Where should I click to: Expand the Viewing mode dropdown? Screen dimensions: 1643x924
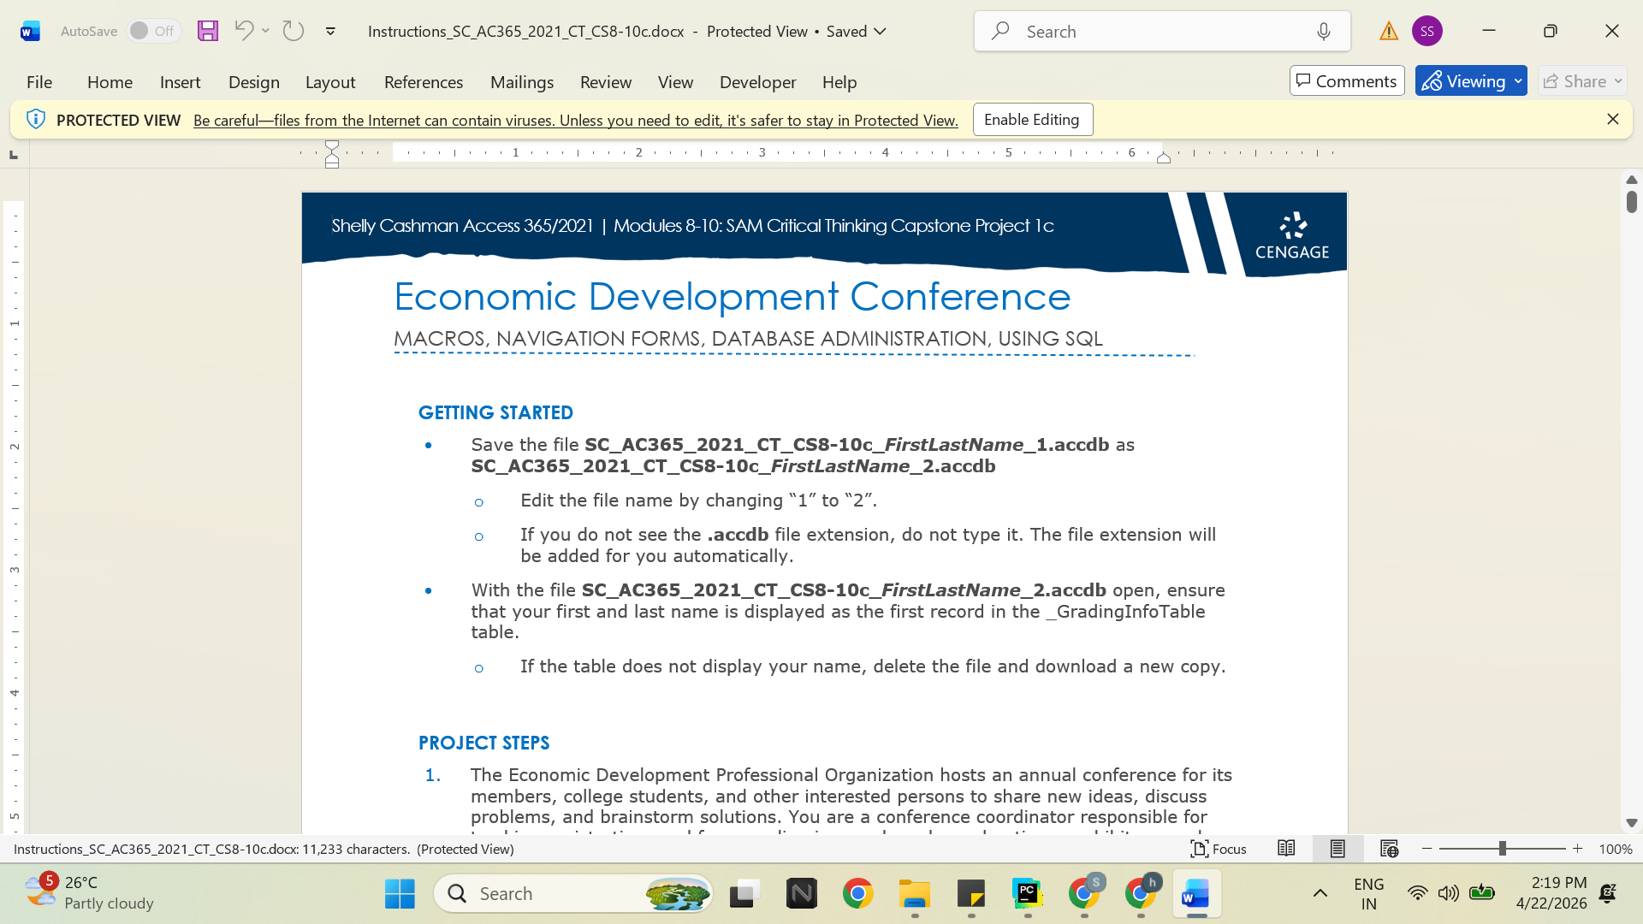[1471, 81]
